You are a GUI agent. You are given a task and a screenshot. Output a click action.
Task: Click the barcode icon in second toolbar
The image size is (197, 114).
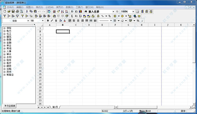[x=139, y=16]
